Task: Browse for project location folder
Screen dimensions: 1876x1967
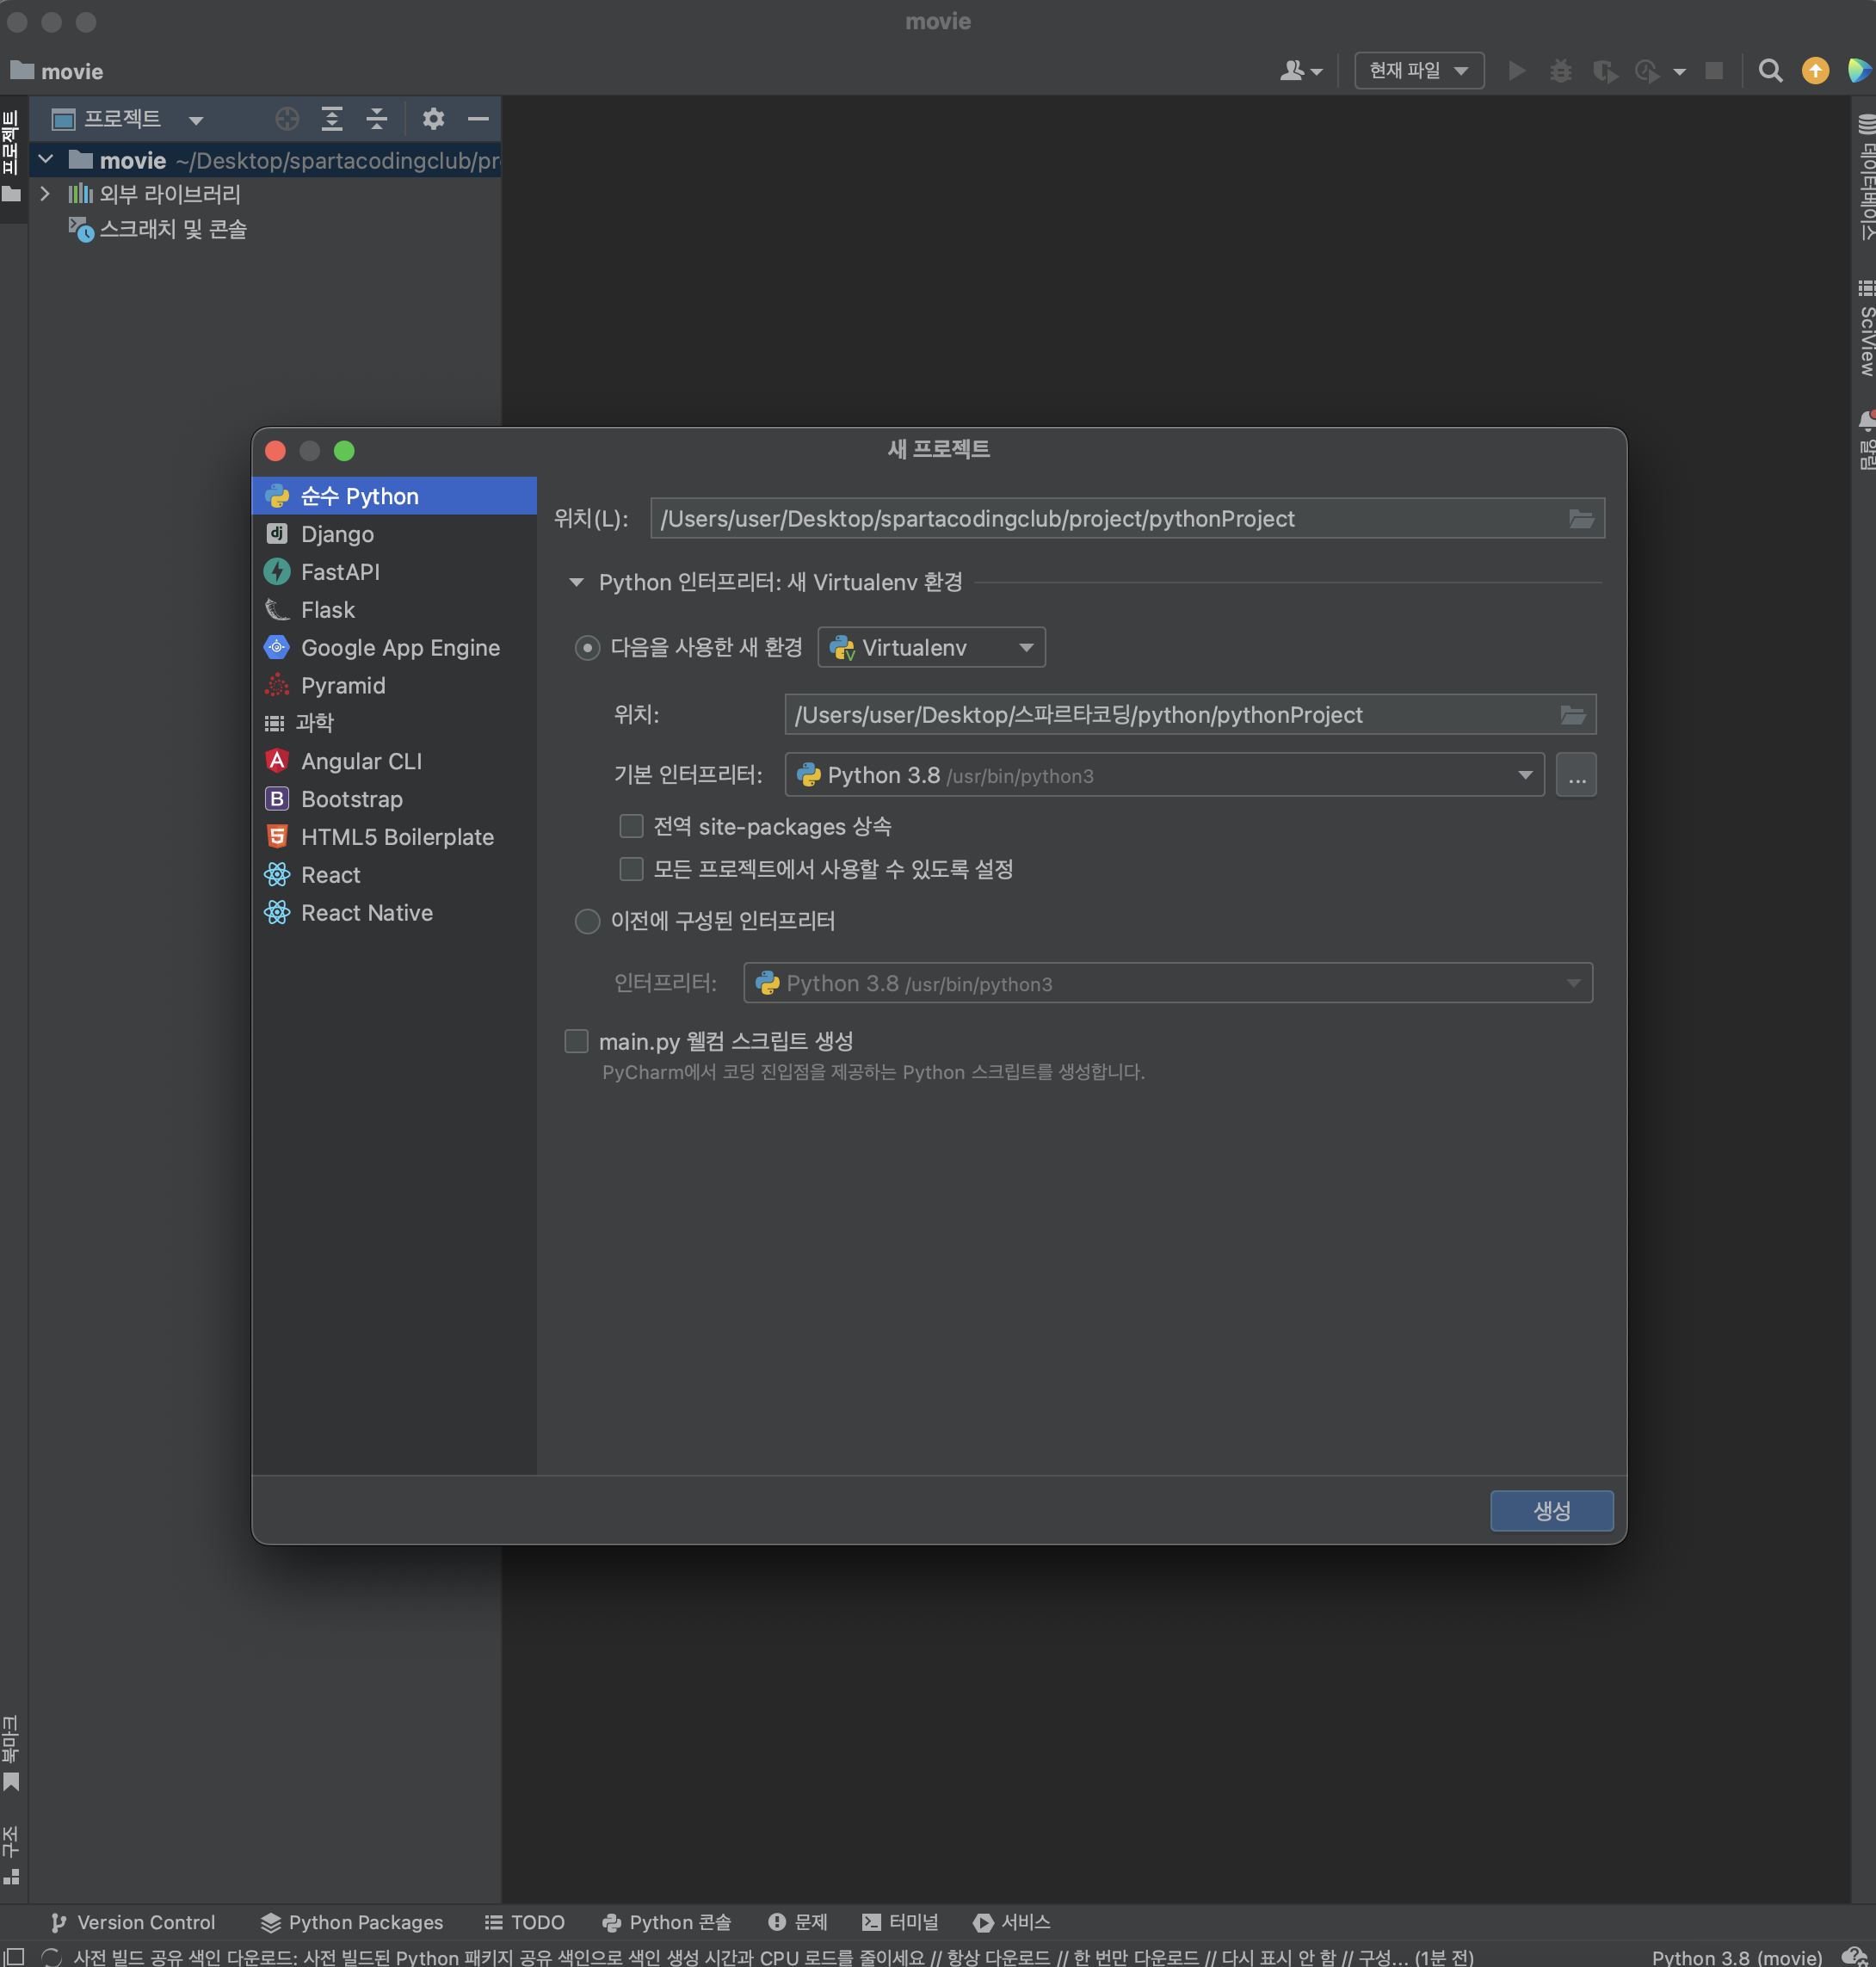Action: (x=1581, y=519)
